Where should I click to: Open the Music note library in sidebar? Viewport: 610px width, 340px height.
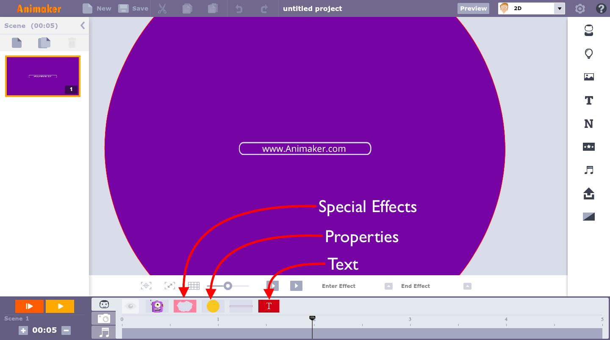[x=589, y=170]
